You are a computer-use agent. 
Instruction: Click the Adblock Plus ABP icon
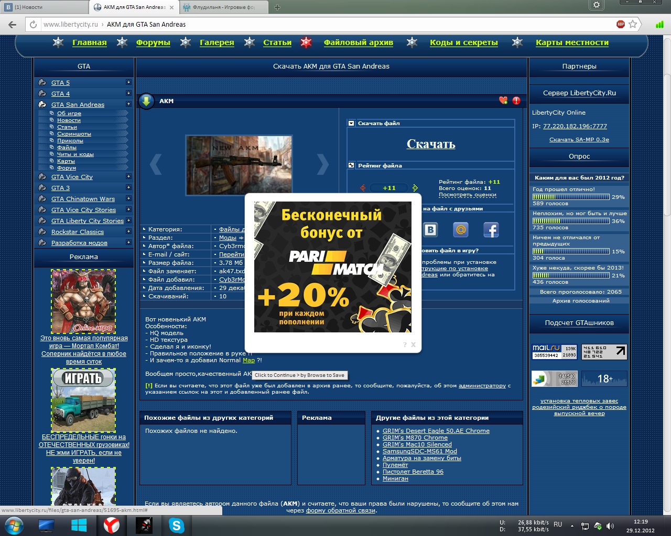[x=621, y=24]
